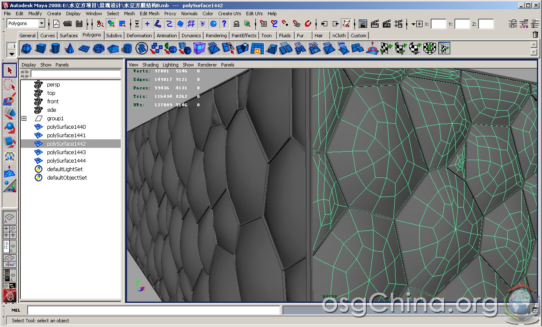Switch to the Rendering shelf tab
The image size is (542, 327).
tap(216, 36)
